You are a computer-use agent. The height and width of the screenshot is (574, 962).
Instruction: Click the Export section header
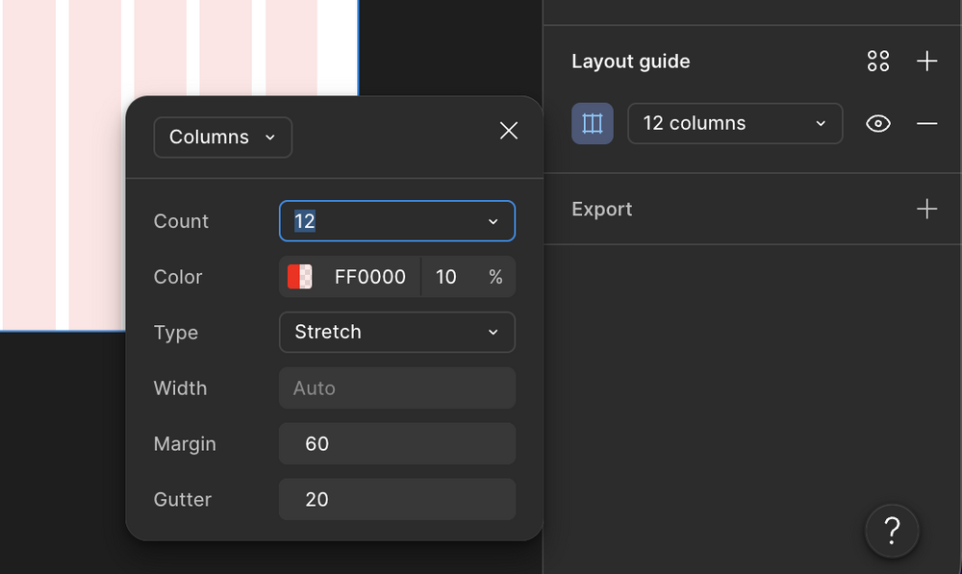(x=602, y=209)
